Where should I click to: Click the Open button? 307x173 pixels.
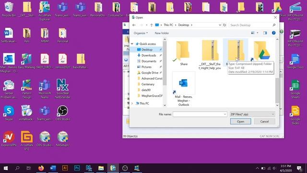(241, 122)
